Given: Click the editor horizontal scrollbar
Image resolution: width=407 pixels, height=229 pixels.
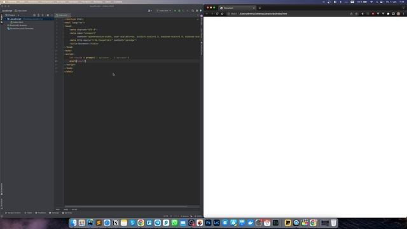Looking at the screenshot, I should 126,206.
